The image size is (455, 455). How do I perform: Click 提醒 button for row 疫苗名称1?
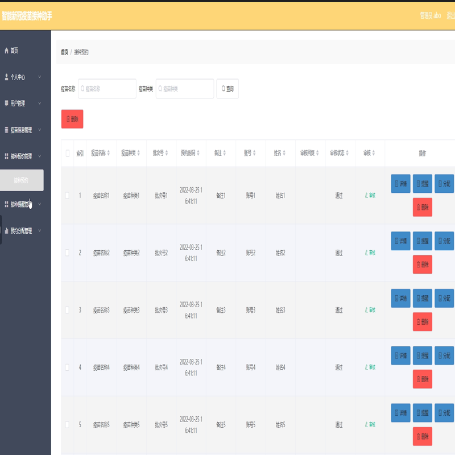(423, 183)
